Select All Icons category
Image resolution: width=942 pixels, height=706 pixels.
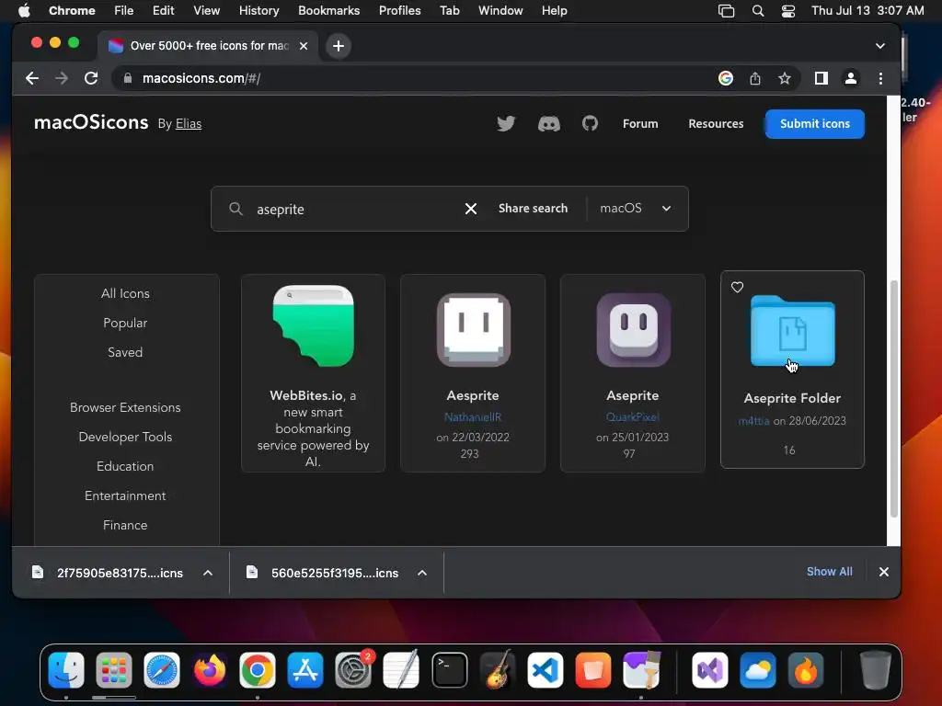pos(125,293)
